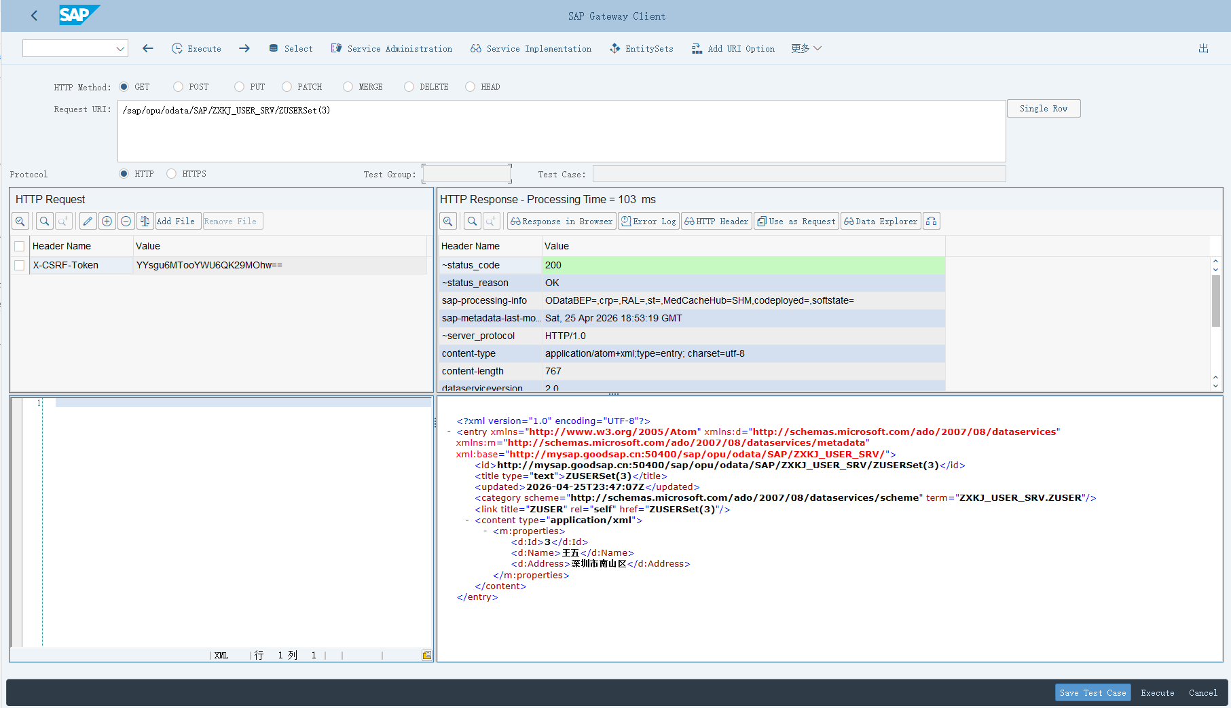Viewport: 1231px width, 708px height.
Task: Open Service Administration
Action: 391,48
